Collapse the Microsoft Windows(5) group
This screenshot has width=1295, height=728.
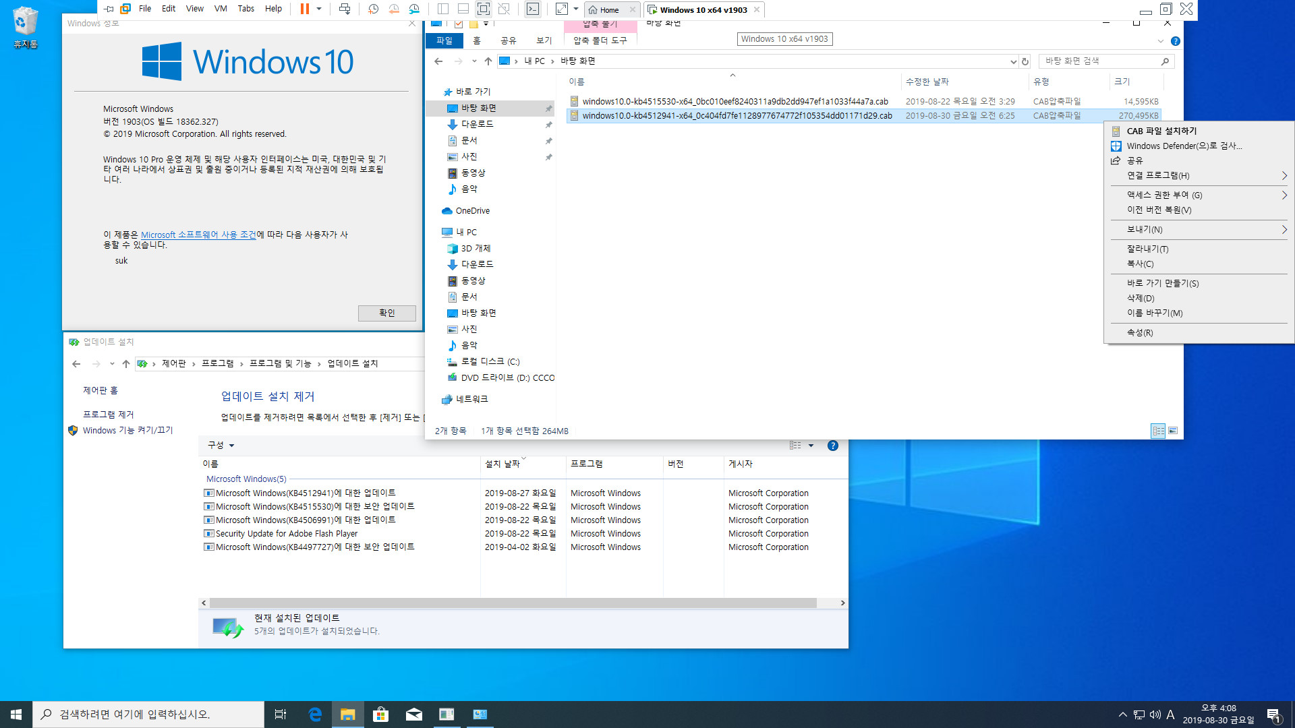click(x=246, y=479)
